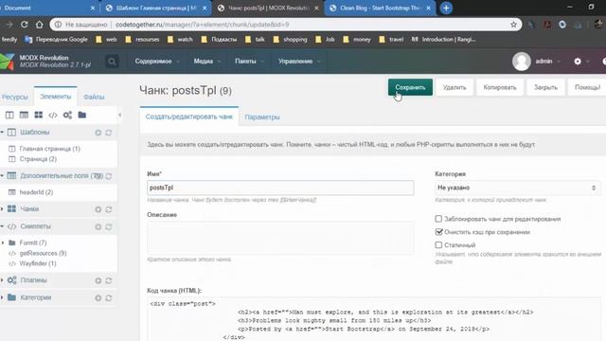This screenshot has height=341, width=606.
Task: Select the Создать/редактировать чанк tab
Action: (189, 117)
